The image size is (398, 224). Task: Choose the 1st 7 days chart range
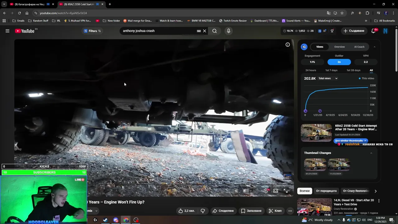pyautogui.click(x=331, y=70)
